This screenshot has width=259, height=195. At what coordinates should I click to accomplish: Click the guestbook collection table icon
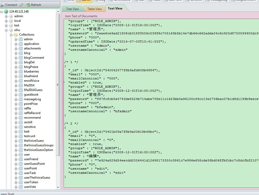[21, 95]
